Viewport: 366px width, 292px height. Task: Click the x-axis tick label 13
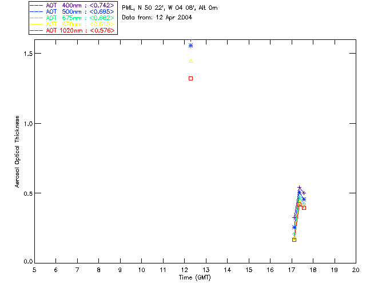click(206, 270)
